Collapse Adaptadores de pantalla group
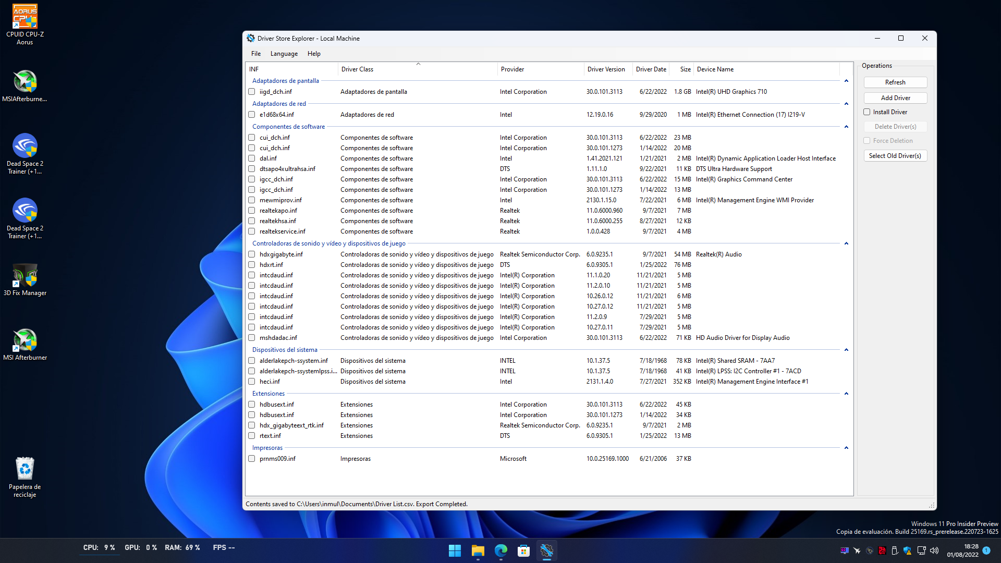Image resolution: width=1001 pixels, height=563 pixels. (846, 81)
